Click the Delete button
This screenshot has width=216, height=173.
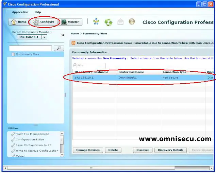(x=113, y=150)
